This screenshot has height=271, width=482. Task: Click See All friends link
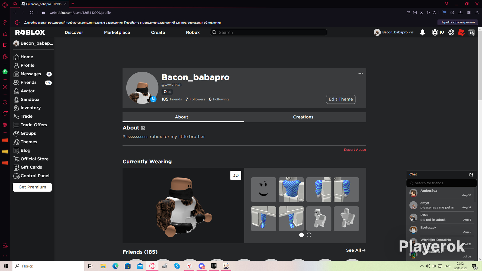coord(356,250)
